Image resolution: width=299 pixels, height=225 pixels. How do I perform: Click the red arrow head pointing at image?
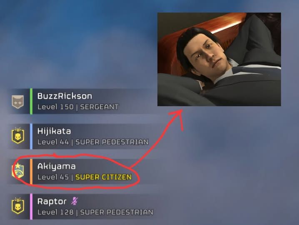(x=177, y=117)
